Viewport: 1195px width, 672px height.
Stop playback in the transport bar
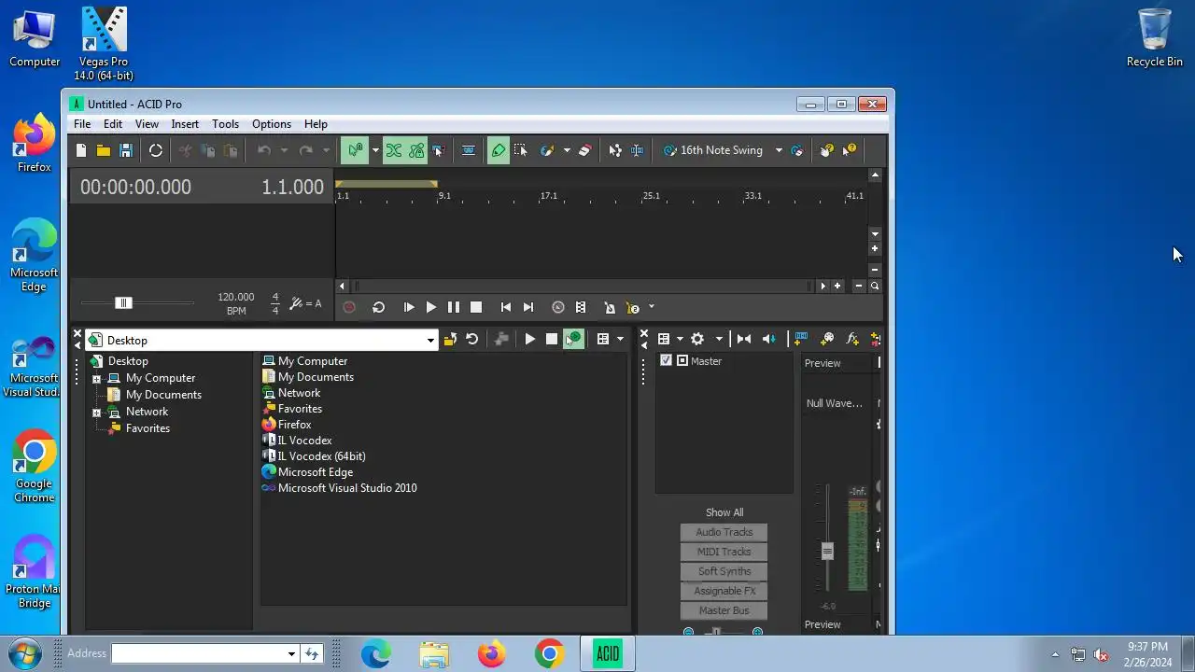click(476, 307)
